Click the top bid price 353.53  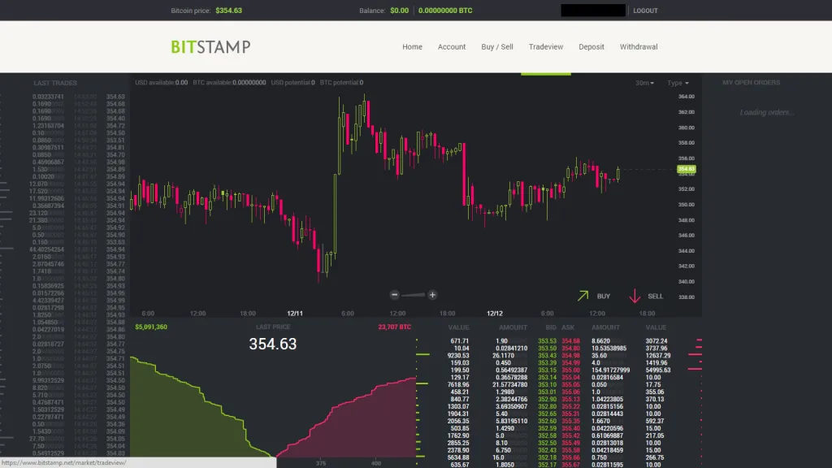(547, 341)
